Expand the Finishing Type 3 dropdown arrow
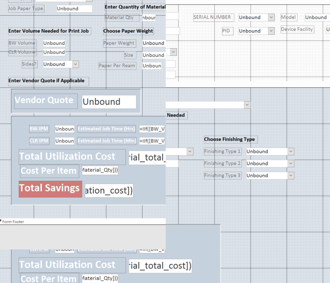Screen dimensions: 330x283 [290, 176]
